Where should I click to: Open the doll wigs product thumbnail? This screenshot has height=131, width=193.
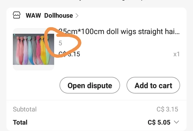[x=34, y=49]
